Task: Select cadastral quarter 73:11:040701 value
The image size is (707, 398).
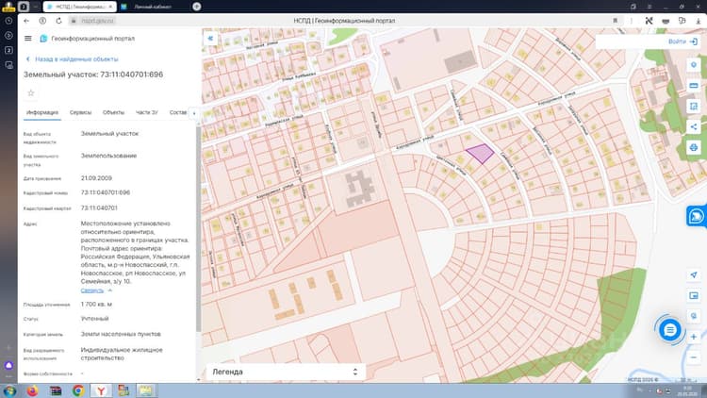Action: click(x=99, y=208)
